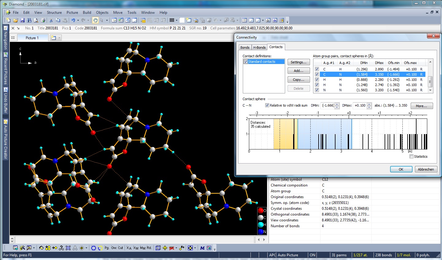Click the binoculars Find icon

(x=29, y=20)
